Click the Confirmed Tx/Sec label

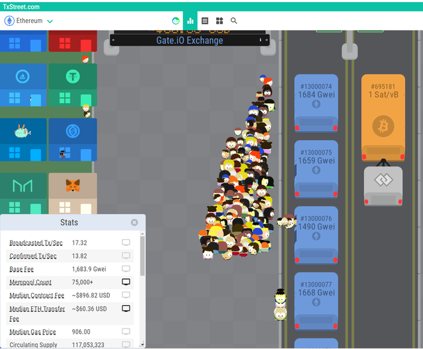click(x=33, y=256)
